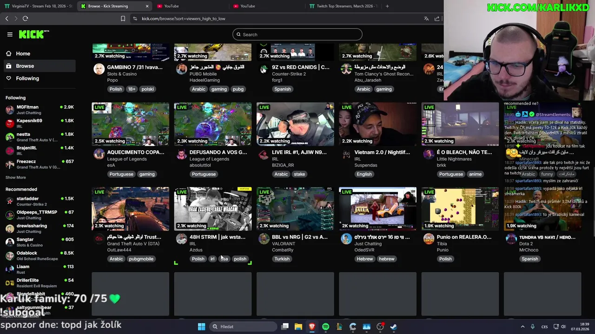Open Sangtar in the Recommended list

click(40, 242)
